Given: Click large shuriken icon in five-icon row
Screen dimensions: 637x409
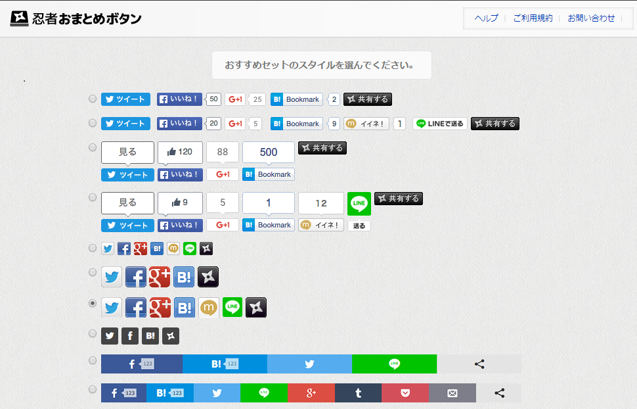Looking at the screenshot, I should pos(208,277).
